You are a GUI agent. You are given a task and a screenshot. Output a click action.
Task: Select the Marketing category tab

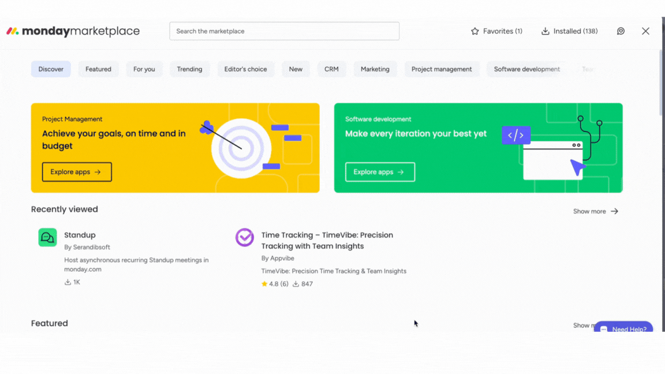[x=375, y=69]
